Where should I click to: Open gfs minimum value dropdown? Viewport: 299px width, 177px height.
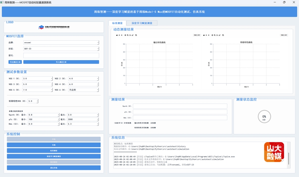[44, 119]
